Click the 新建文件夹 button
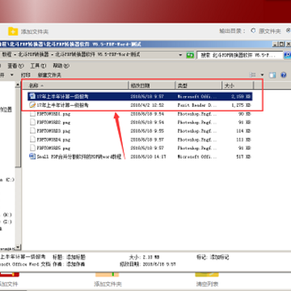 [x=49, y=75]
